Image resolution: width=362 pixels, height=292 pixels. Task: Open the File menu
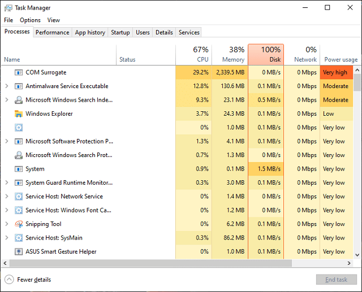tap(8, 20)
